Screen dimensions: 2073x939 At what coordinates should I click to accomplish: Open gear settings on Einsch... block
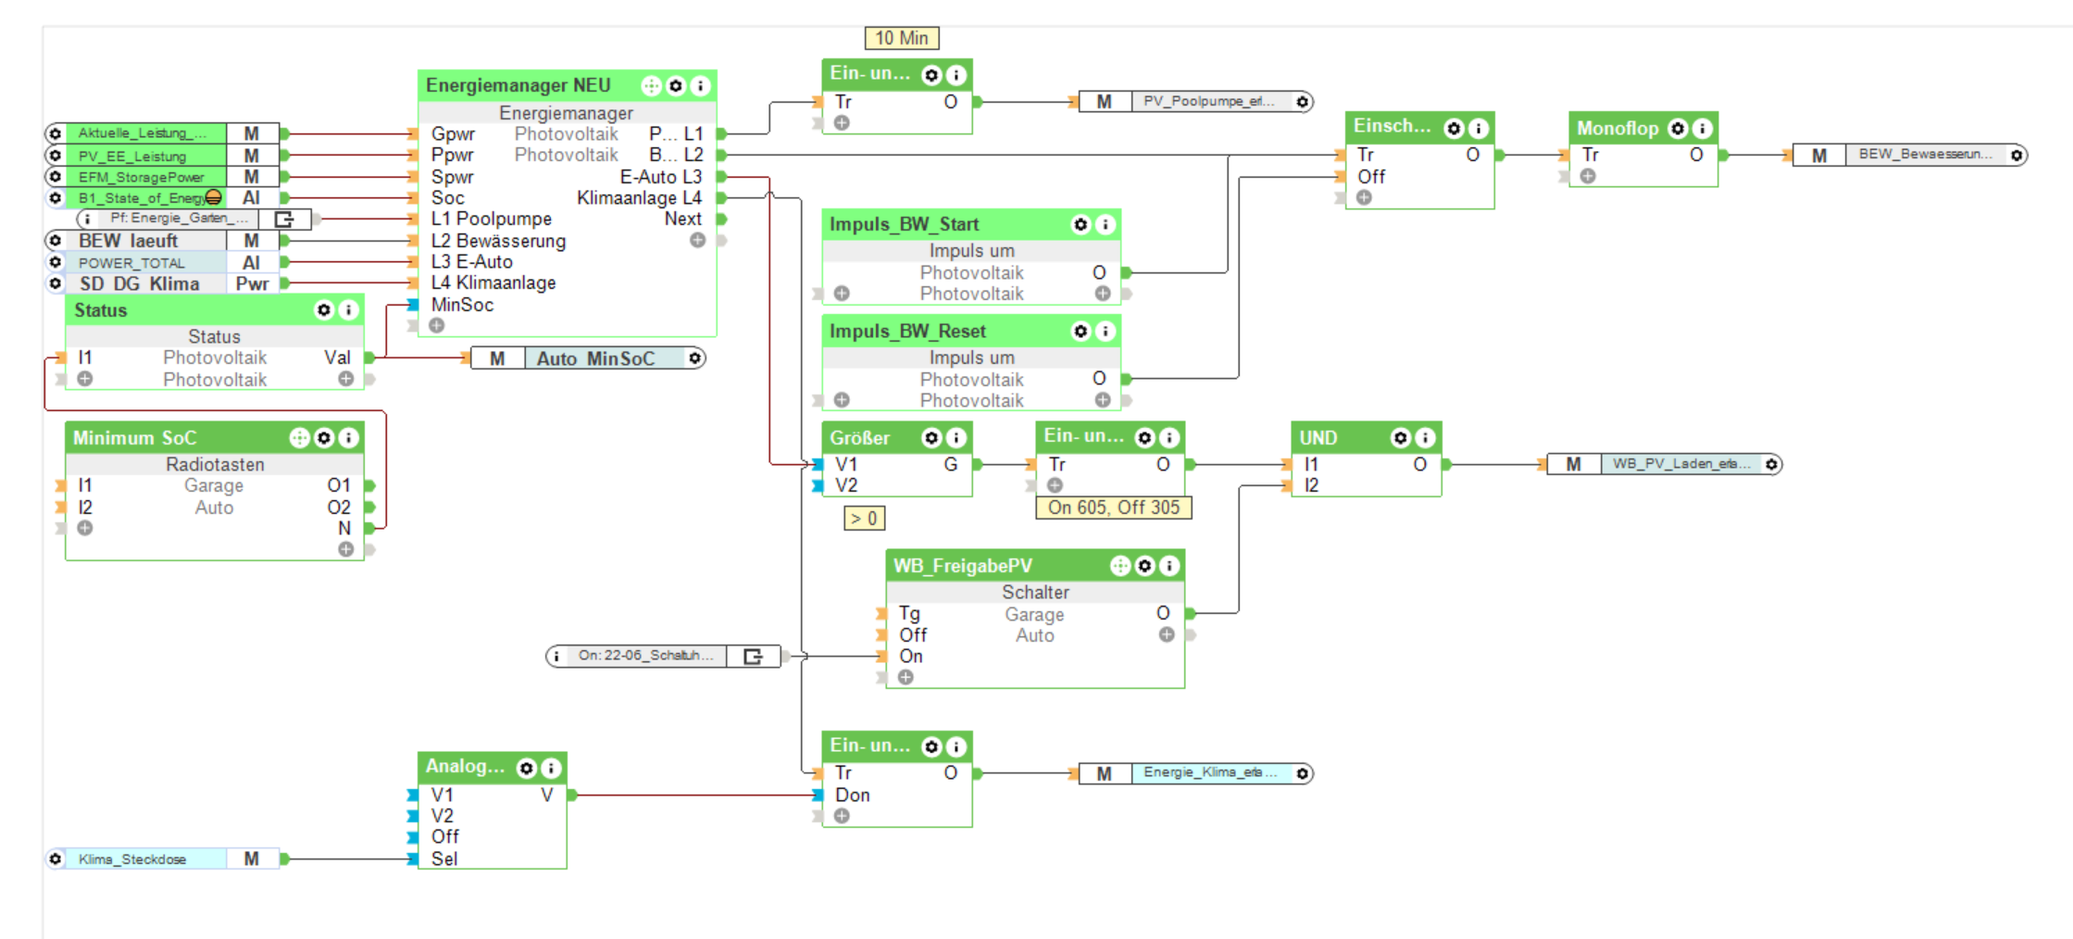click(1454, 128)
